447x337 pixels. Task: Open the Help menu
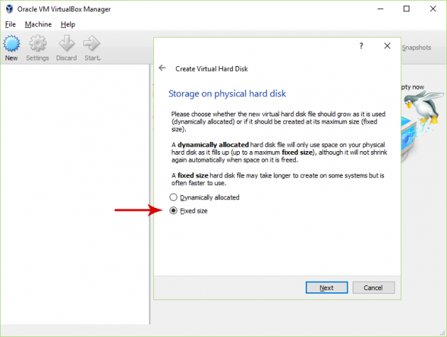[x=67, y=24]
